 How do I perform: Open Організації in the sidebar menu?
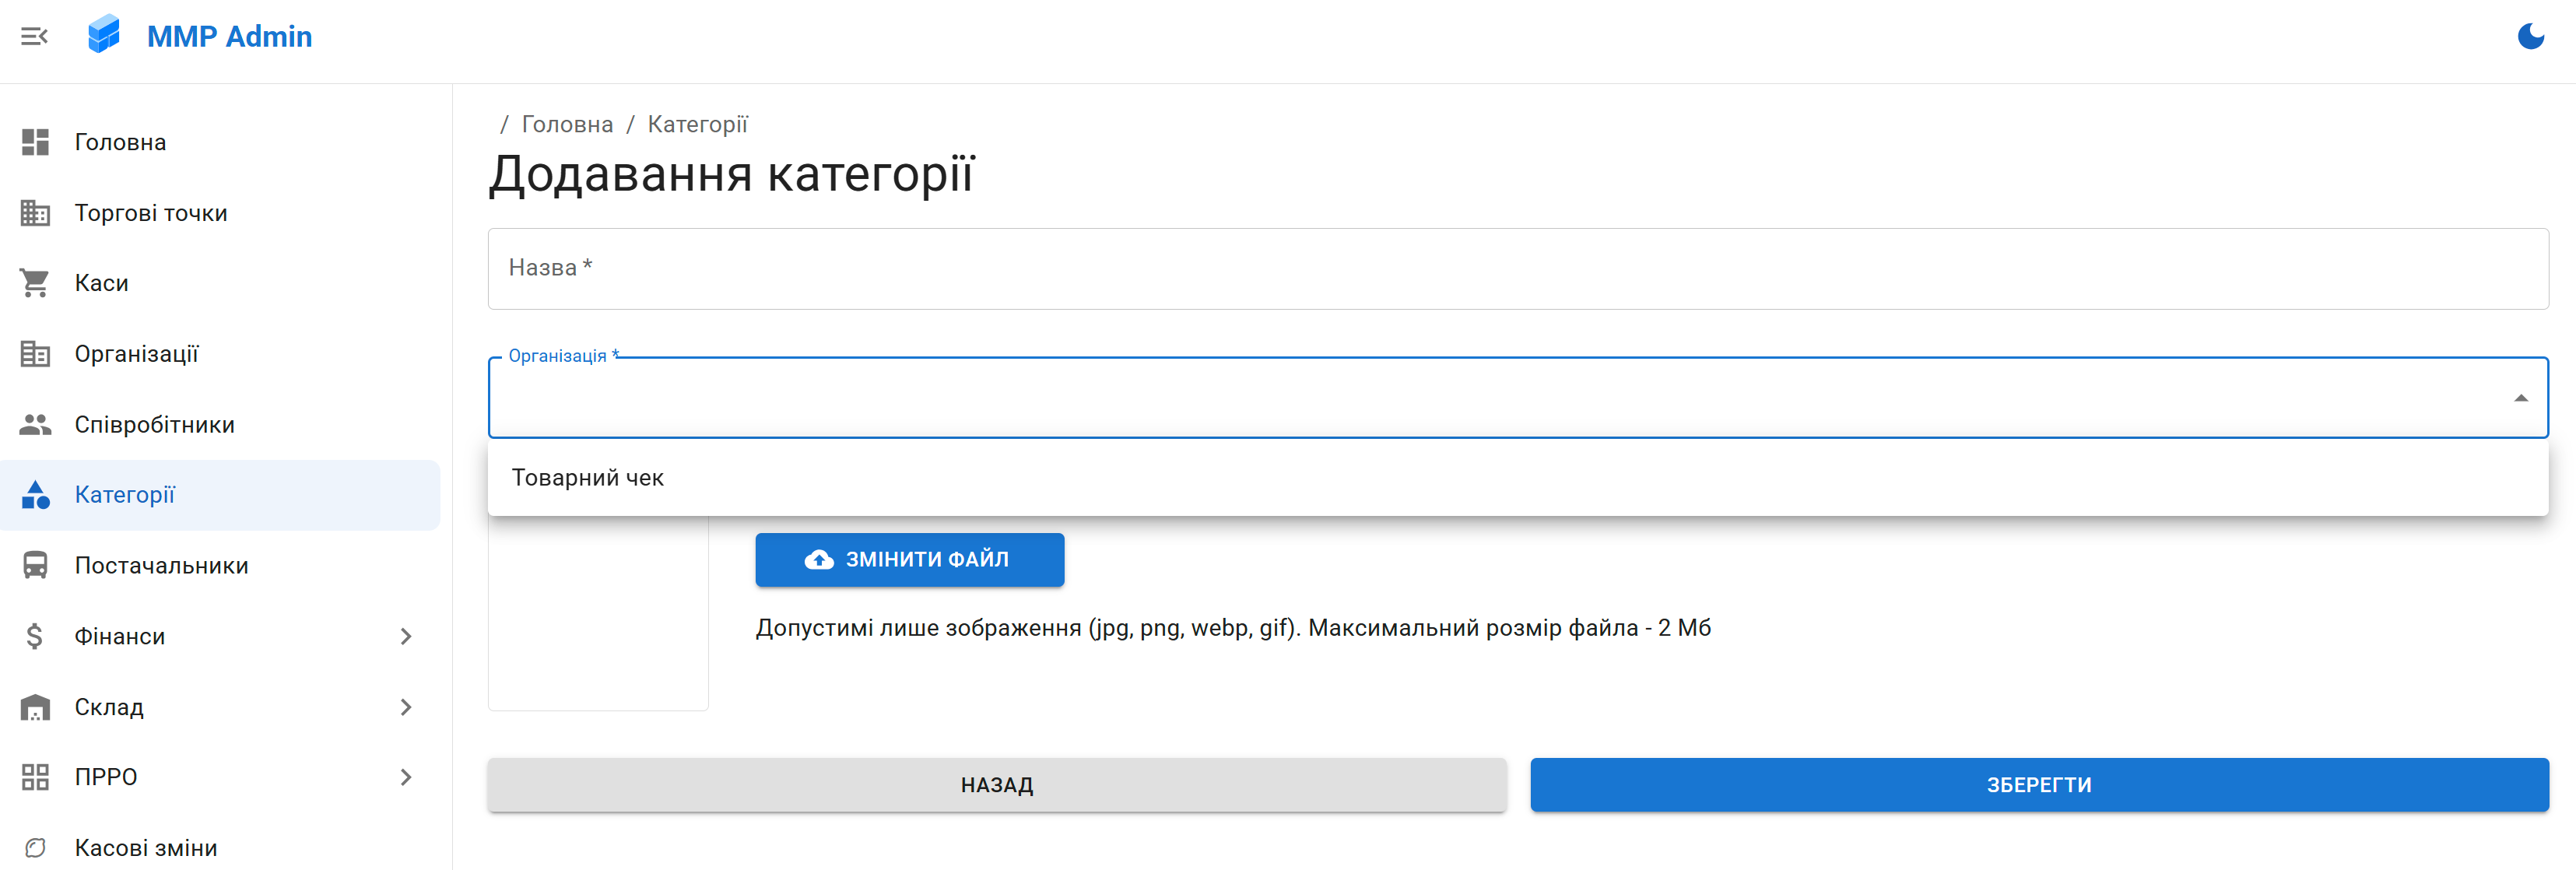tap(137, 354)
